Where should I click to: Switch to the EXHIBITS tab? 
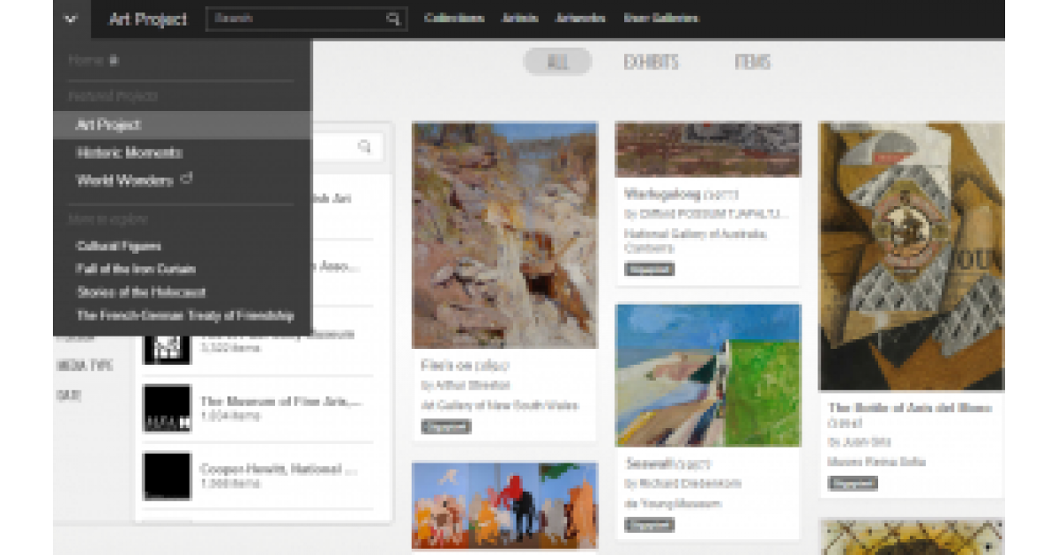click(x=652, y=62)
